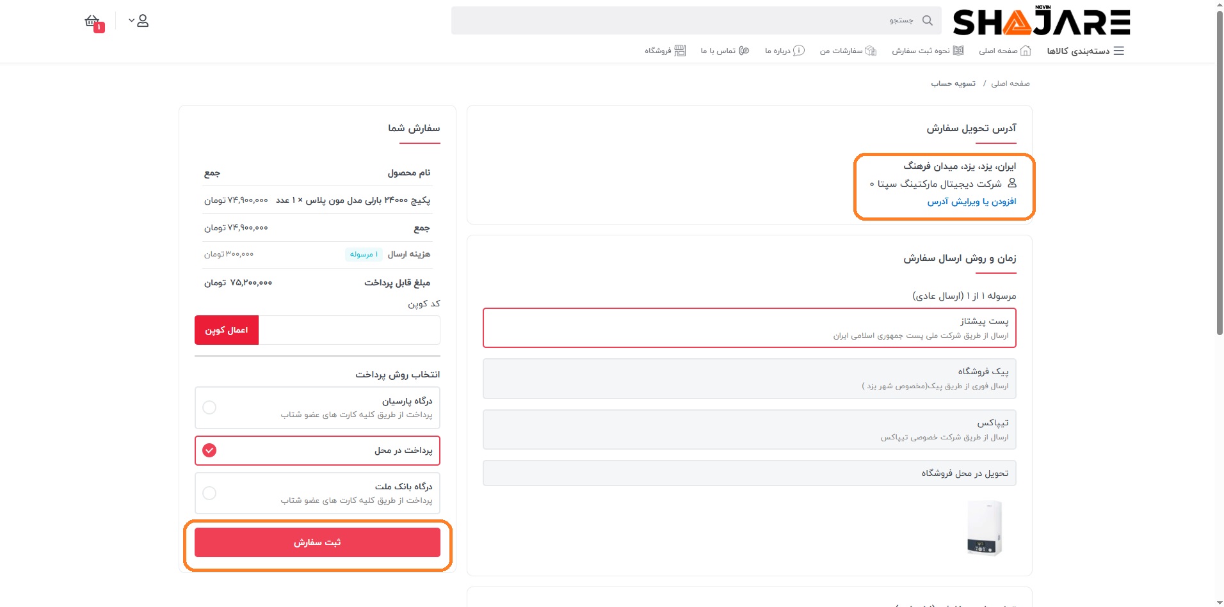Click افزودن یا ویرایش آدرس link
The image size is (1224, 607).
[971, 201]
